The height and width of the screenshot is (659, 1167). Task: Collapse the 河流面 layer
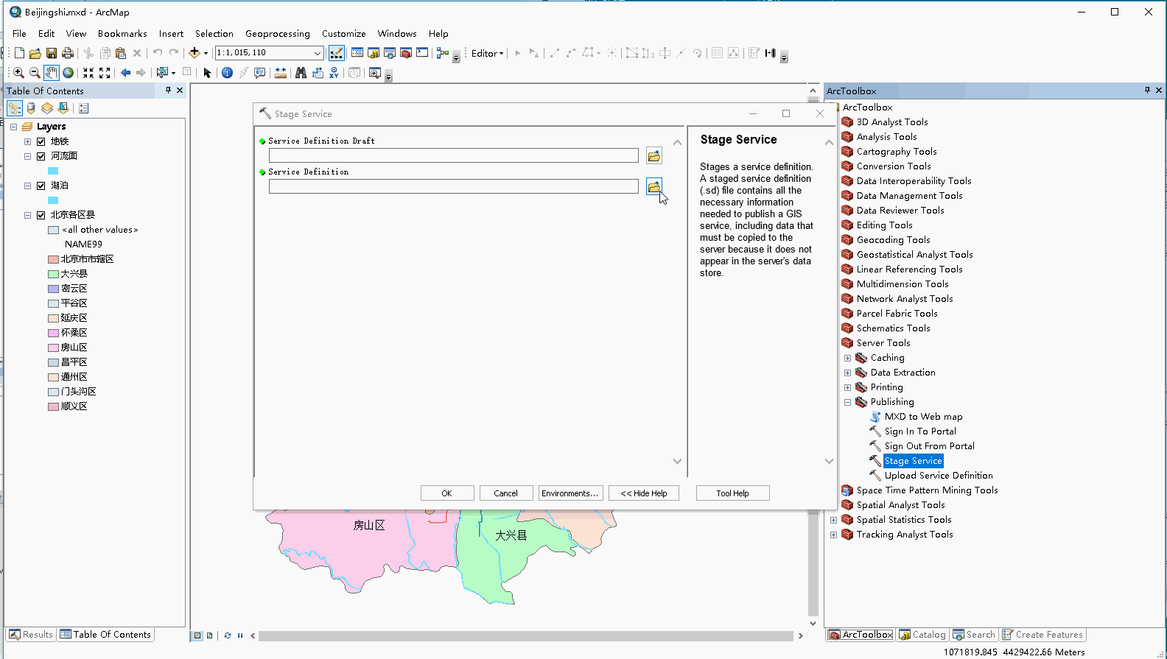27,156
